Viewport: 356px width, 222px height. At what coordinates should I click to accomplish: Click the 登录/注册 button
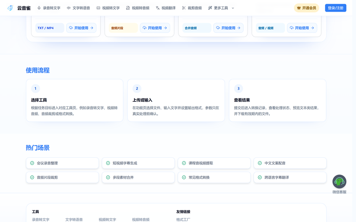(x=336, y=8)
